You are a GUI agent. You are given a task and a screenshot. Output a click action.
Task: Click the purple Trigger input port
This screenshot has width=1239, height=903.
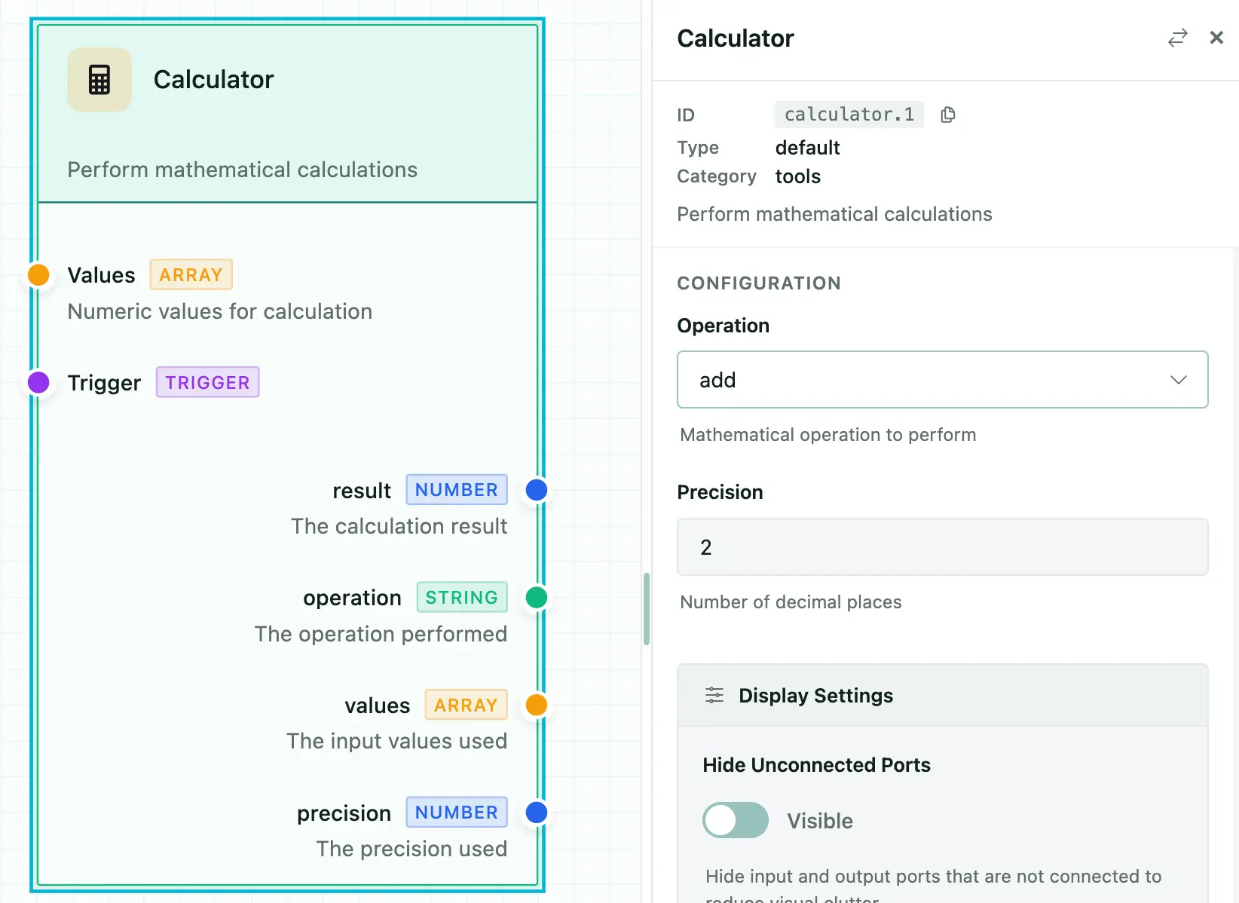[x=38, y=382]
